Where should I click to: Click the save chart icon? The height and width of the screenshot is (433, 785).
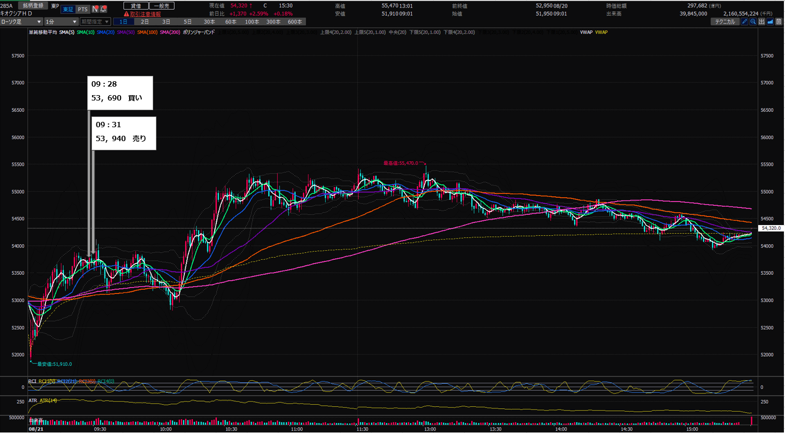[779, 22]
